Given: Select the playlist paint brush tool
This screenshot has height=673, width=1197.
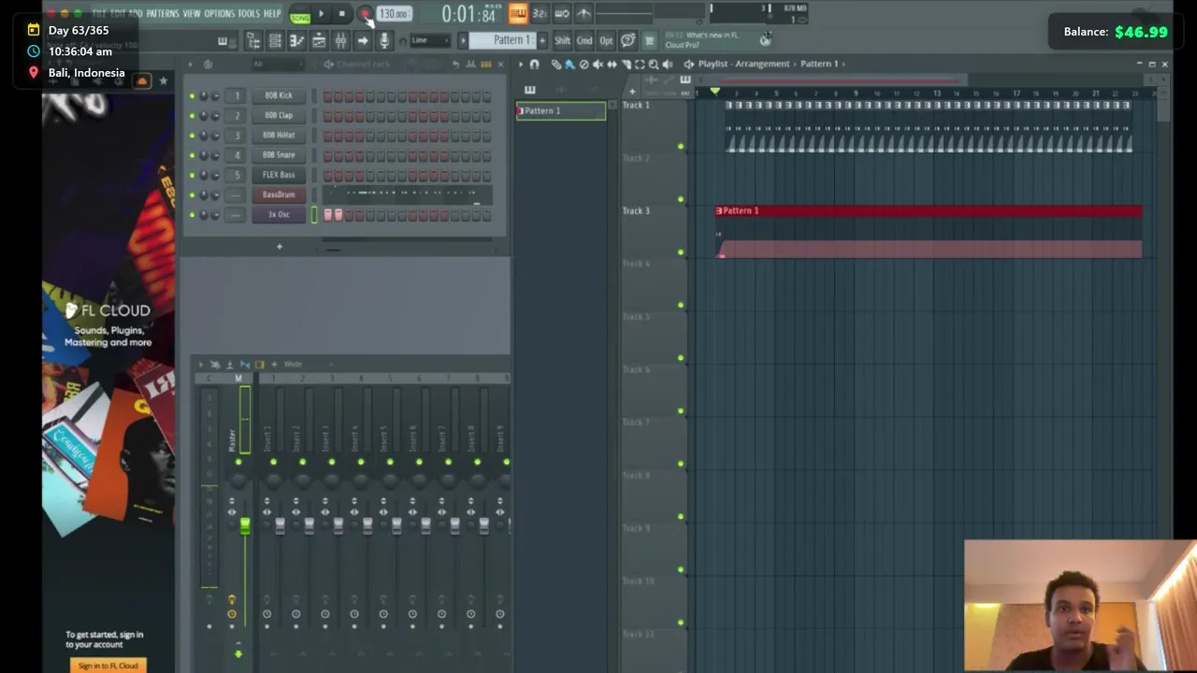Looking at the screenshot, I should click(570, 64).
